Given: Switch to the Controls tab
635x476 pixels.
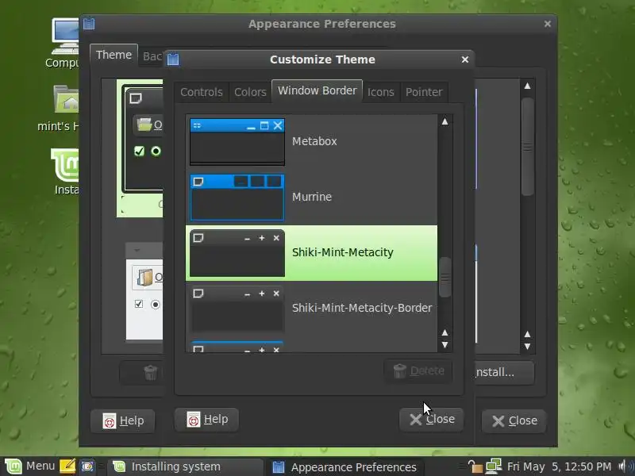Looking at the screenshot, I should [202, 92].
